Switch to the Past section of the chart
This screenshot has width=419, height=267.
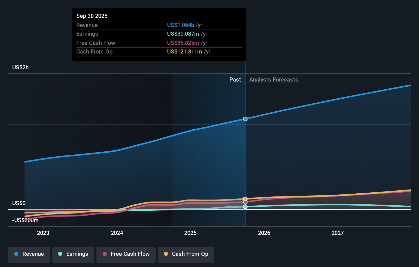tap(235, 79)
